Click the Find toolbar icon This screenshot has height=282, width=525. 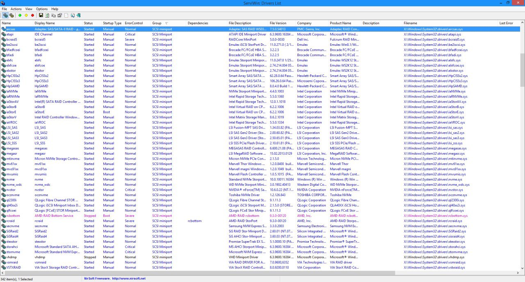click(72, 16)
